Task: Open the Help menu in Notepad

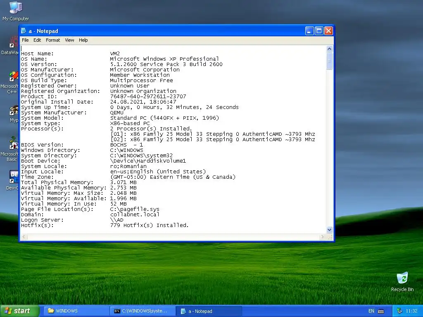Action: tap(83, 40)
